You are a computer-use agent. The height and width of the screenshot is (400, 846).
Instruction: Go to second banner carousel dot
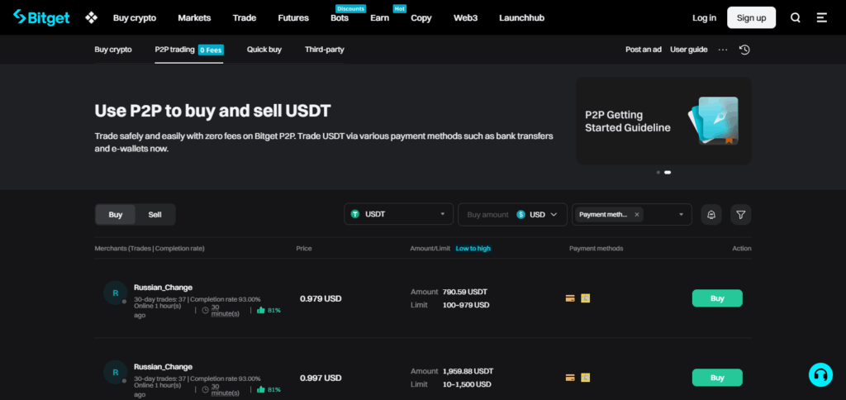pos(668,172)
